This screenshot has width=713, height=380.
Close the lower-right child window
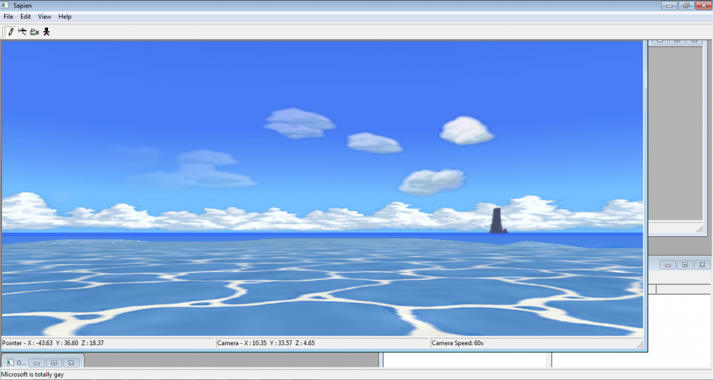702,265
